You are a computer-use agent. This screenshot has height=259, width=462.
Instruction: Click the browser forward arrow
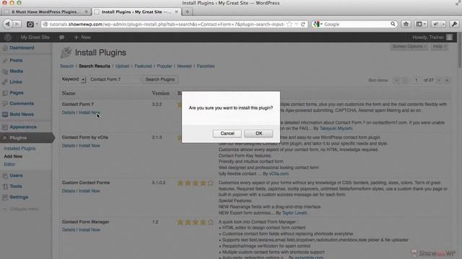(x=17, y=24)
